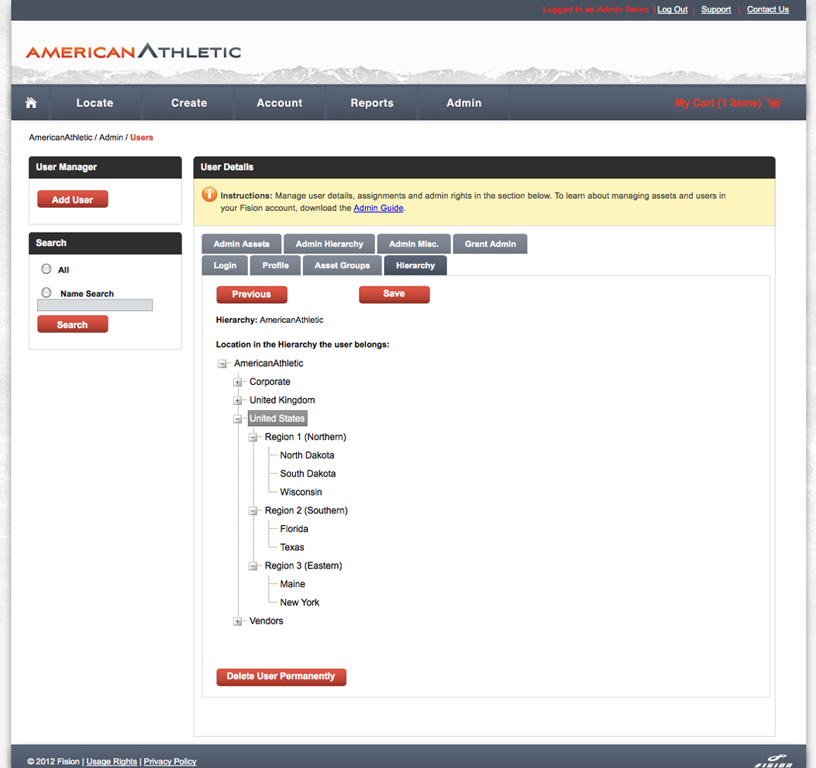The height and width of the screenshot is (768, 816).
Task: Open the Admin menu
Action: click(x=463, y=102)
